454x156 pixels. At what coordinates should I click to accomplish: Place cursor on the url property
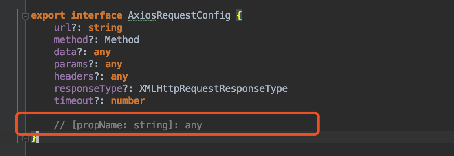pyautogui.click(x=62, y=28)
